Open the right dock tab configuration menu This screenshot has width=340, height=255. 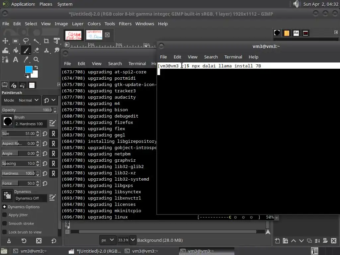click(x=336, y=32)
